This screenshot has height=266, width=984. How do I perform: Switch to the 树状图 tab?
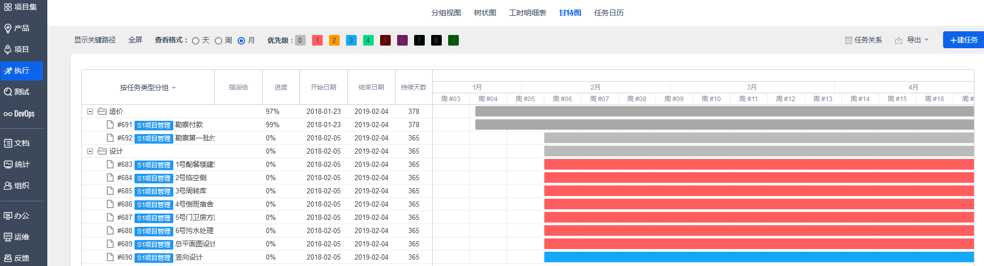pos(485,13)
